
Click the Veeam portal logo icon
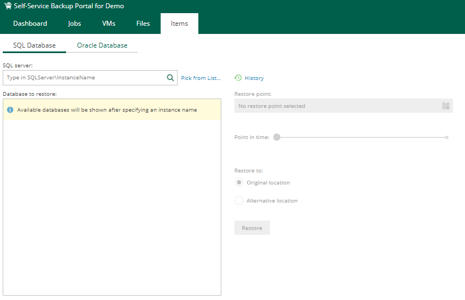click(x=8, y=6)
